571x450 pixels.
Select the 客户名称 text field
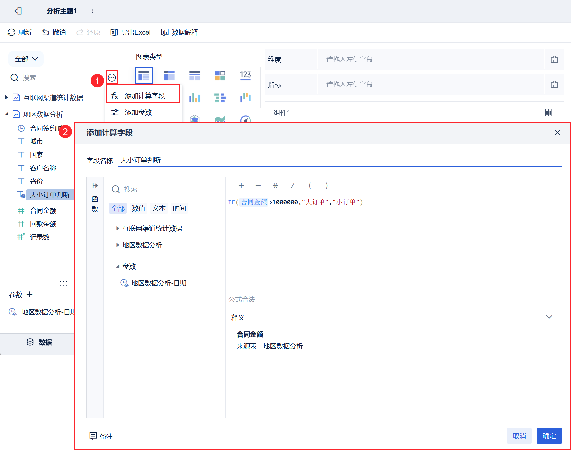pos(43,168)
